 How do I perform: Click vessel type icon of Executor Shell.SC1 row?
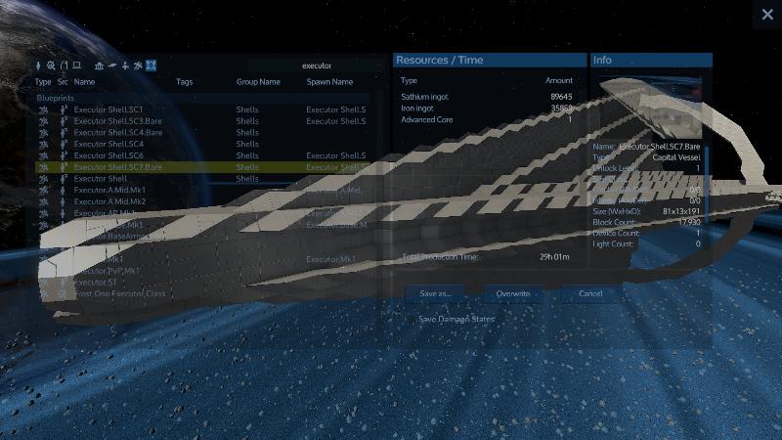pyautogui.click(x=43, y=110)
